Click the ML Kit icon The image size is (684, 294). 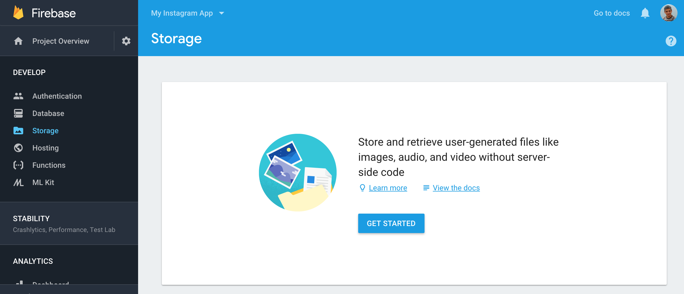coord(18,182)
